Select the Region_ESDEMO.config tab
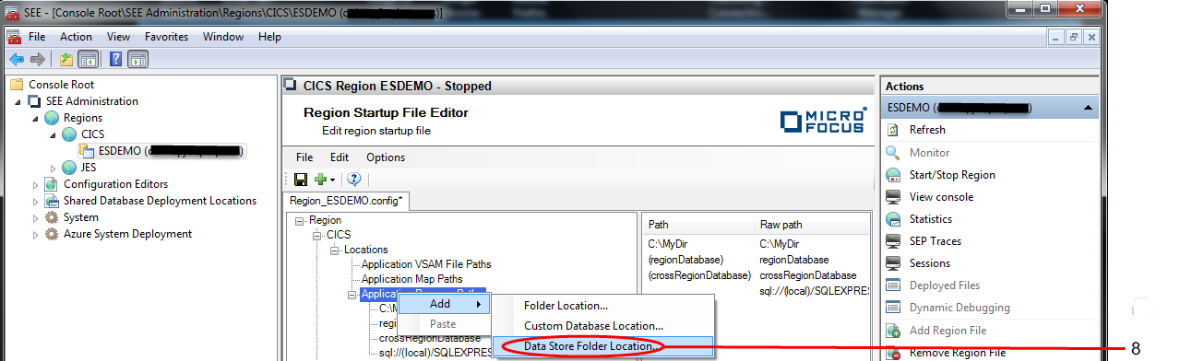The width and height of the screenshot is (1180, 361). 346,200
